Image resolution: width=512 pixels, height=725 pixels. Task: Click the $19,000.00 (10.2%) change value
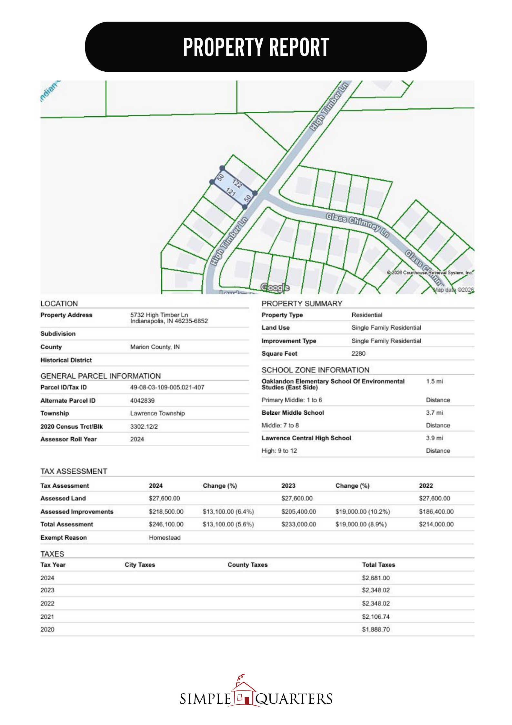tap(363, 512)
